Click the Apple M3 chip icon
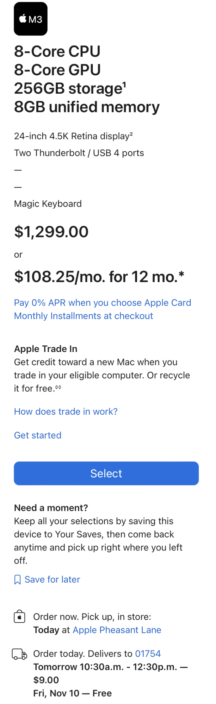This screenshot has width=216, height=704. [31, 19]
